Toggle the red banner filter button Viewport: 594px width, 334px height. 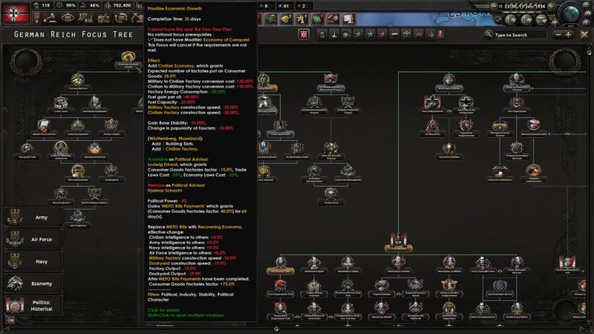click(x=304, y=35)
